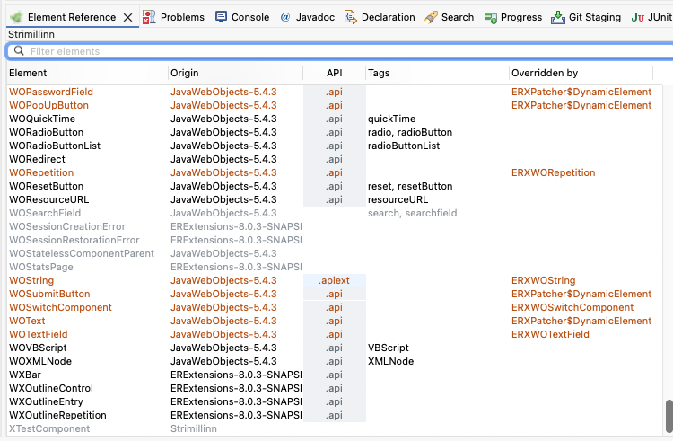
Task: Select the WOXMLNode element
Action: tap(40, 361)
